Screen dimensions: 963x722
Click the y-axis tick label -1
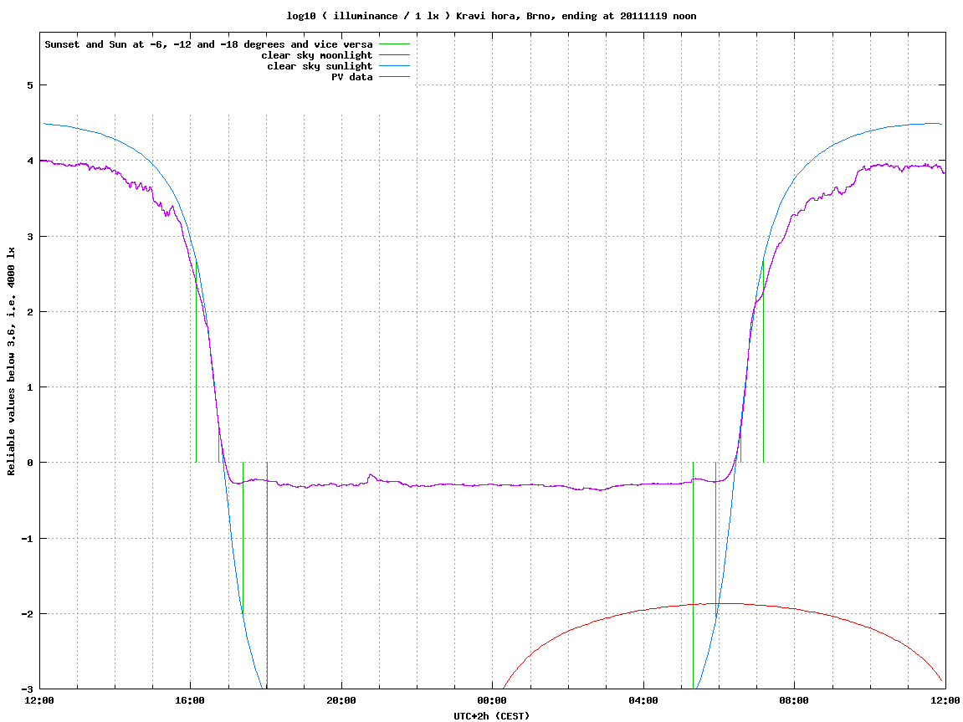pyautogui.click(x=27, y=539)
